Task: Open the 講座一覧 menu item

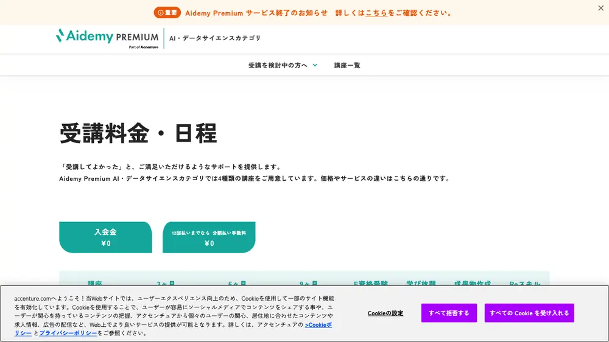Action: (347, 65)
